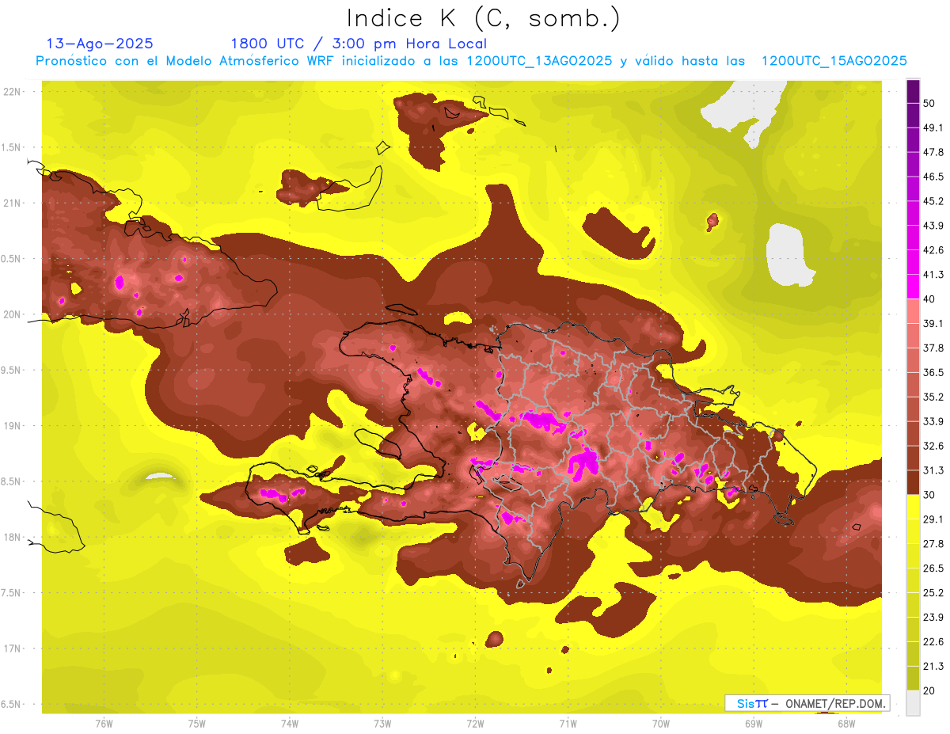Click '1800 UTC / 3:00 pm Hora Local'
The height and width of the screenshot is (734, 950).
click(x=359, y=44)
